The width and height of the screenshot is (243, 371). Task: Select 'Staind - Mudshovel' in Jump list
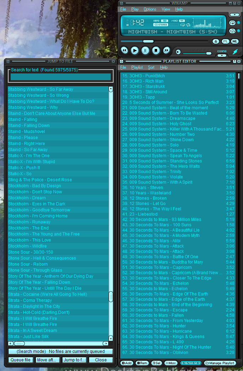(59, 132)
